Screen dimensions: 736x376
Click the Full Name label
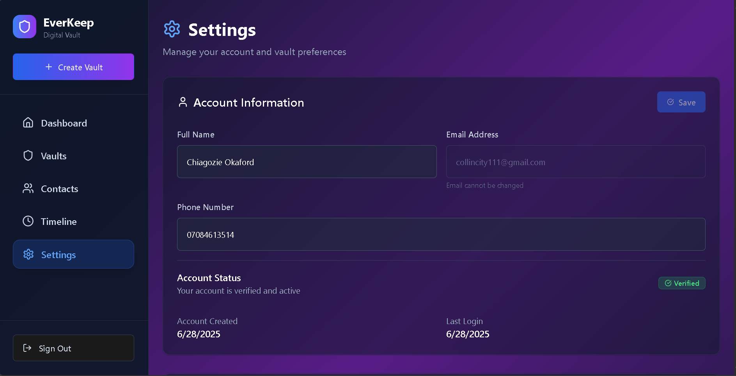(196, 135)
